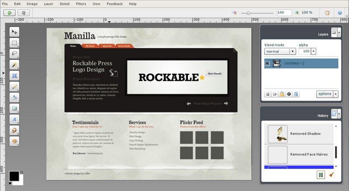Select the Untitled - 2 layer row
This screenshot has width=349, height=191.
coord(301,64)
